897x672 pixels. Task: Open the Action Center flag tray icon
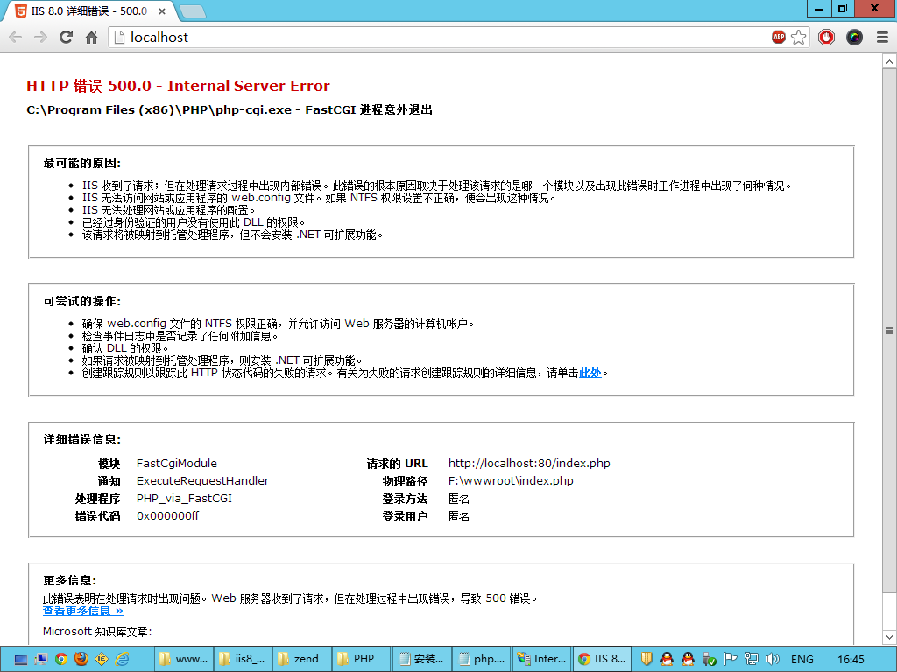[731, 660]
